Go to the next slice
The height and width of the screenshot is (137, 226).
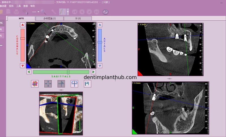pyautogui.click(x=89, y=12)
